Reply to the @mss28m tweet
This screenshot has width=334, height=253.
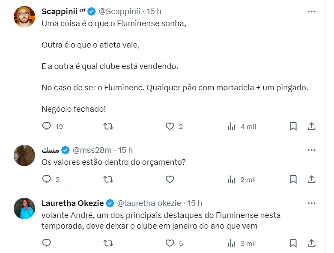click(47, 179)
